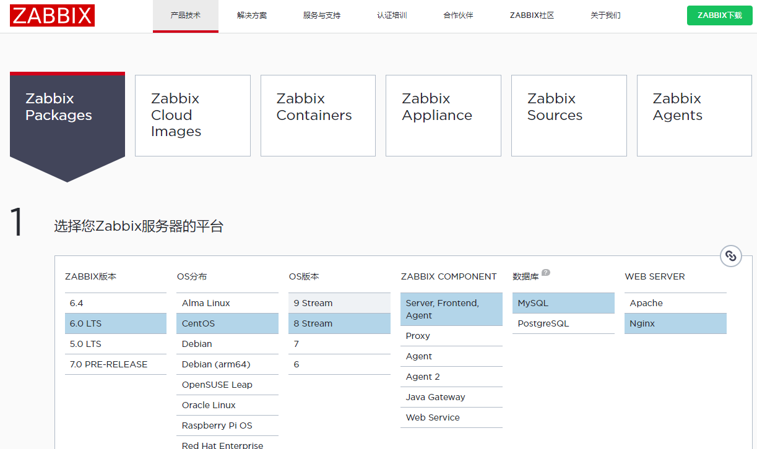Open the 合作伙伴 menu
This screenshot has height=449, width=757.
click(458, 15)
